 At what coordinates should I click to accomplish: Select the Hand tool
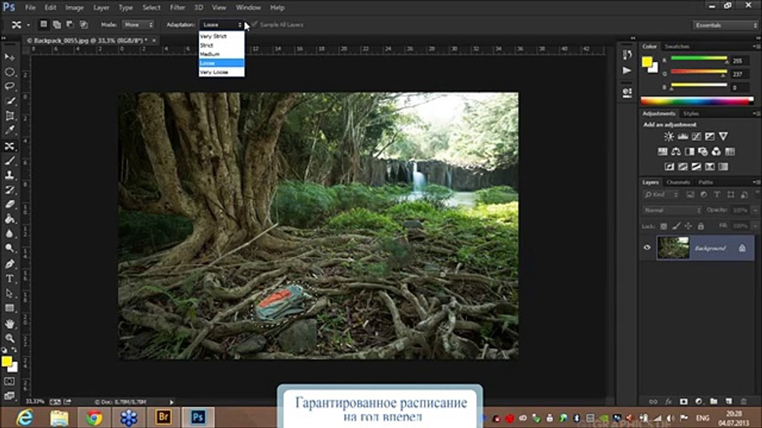pos(10,324)
